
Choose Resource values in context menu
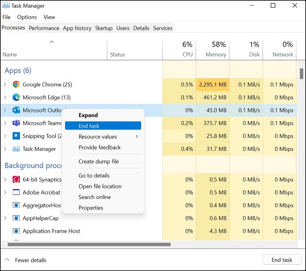pos(103,136)
